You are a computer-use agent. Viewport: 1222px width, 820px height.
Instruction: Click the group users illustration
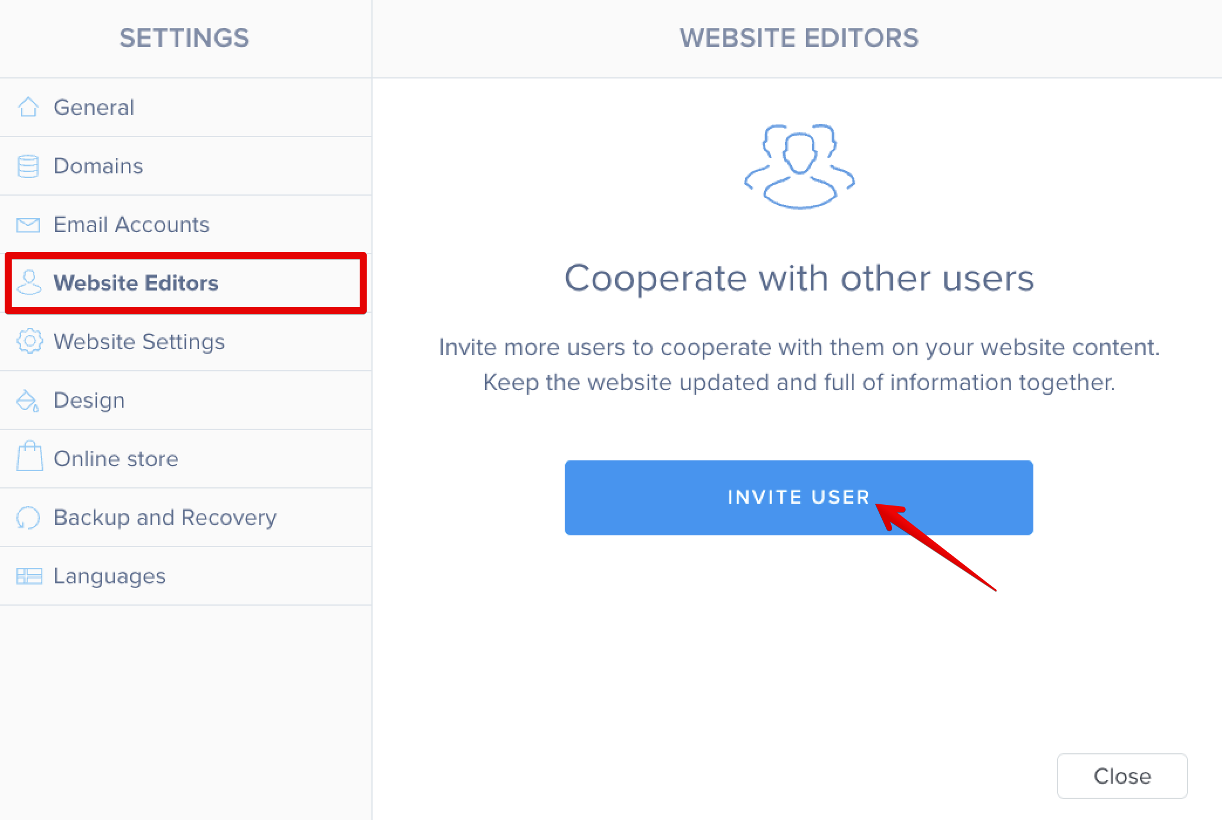point(799,167)
